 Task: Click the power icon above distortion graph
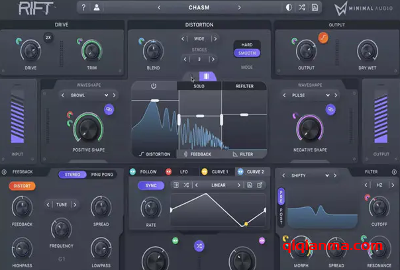pyautogui.click(x=154, y=86)
